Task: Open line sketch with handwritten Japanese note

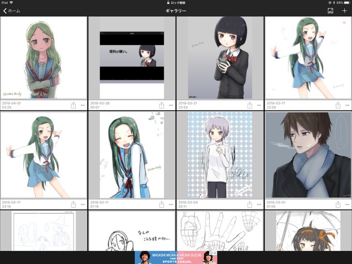Action: [x=132, y=231]
